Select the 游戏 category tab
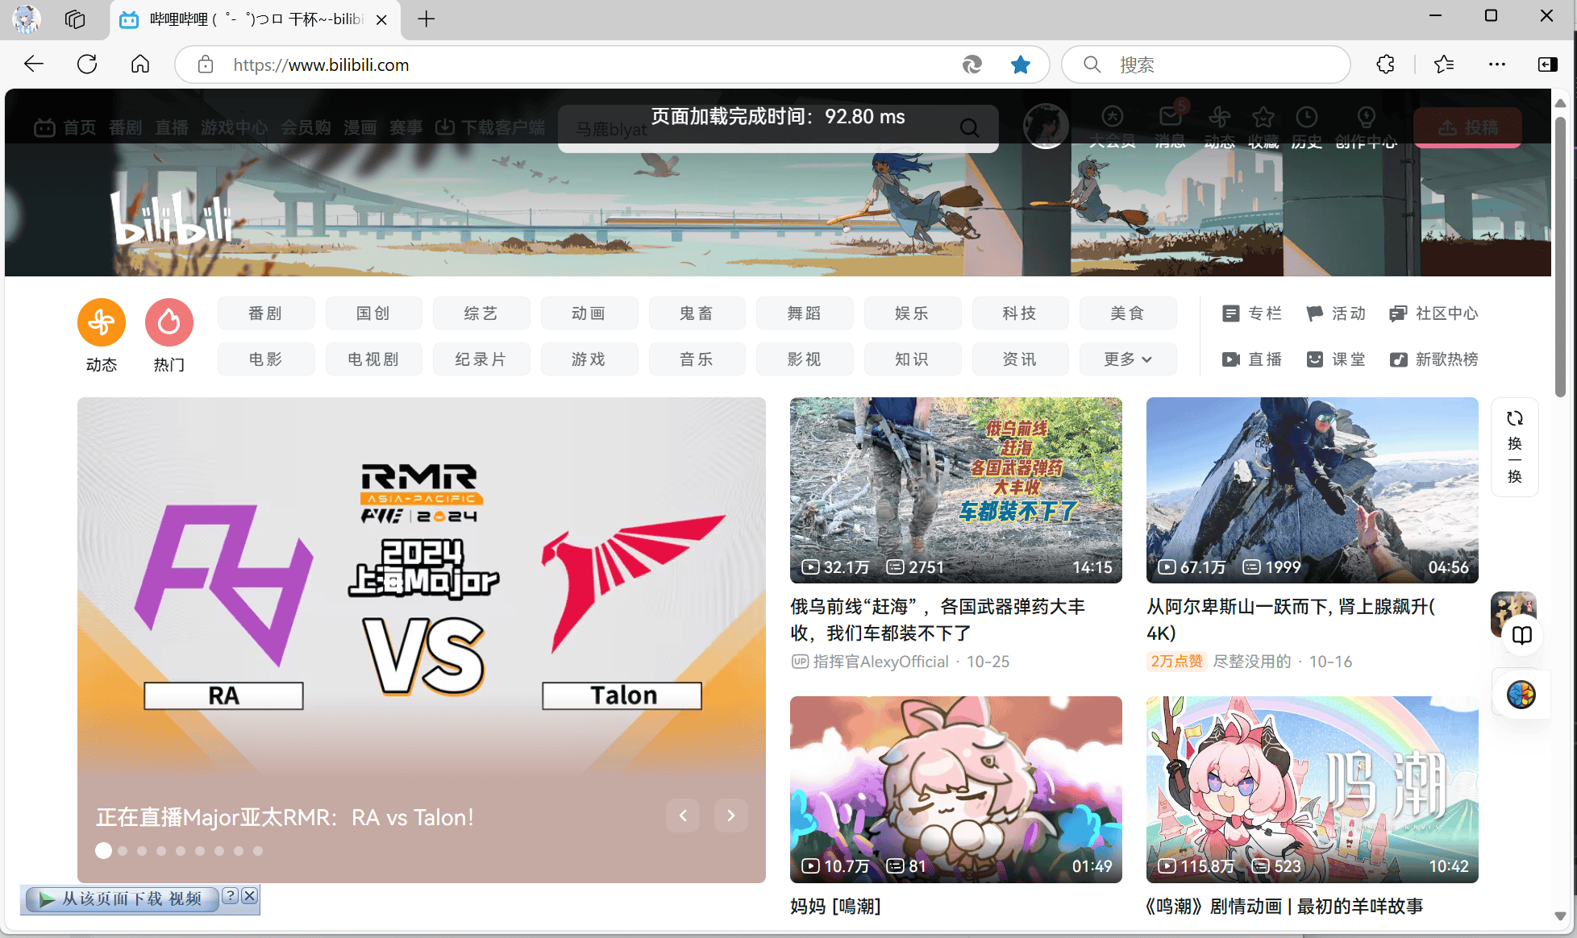1577x938 pixels. pos(589,359)
